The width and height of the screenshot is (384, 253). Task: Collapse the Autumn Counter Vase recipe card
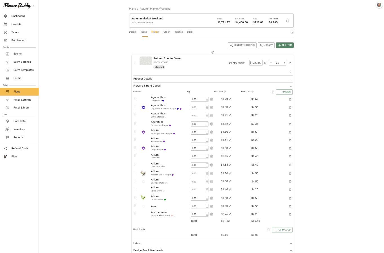pyautogui.click(x=290, y=63)
